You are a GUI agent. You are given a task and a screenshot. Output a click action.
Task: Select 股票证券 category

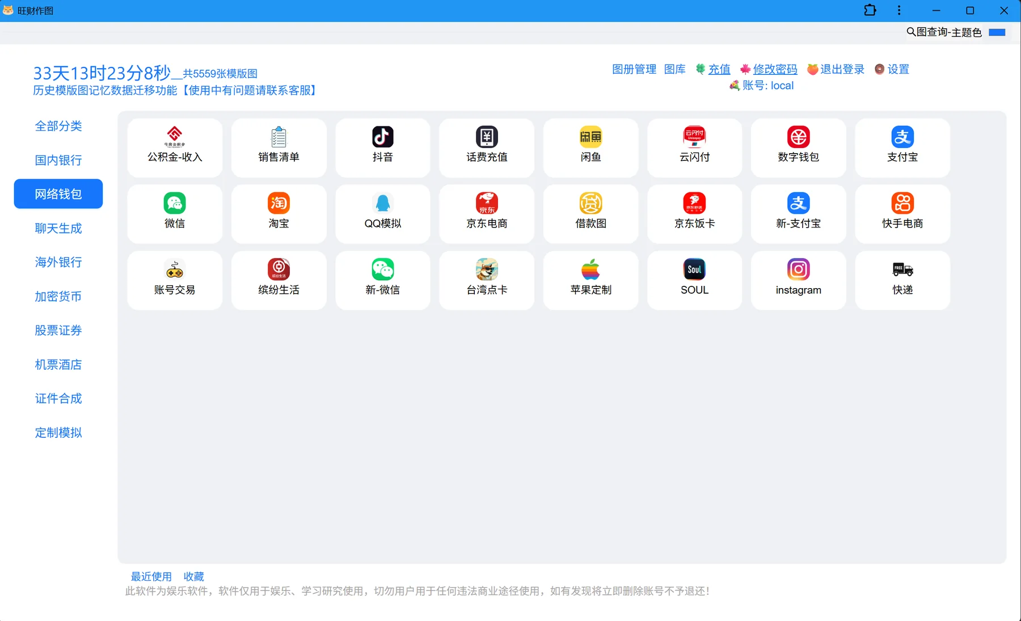[58, 330]
